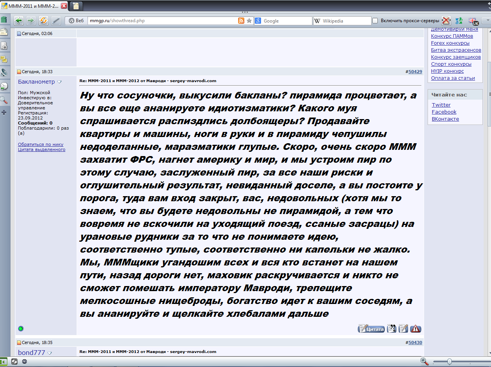The height and width of the screenshot is (367, 491).
Task: Open the 'Forex конкурсы' link
Action: pyautogui.click(x=450, y=43)
